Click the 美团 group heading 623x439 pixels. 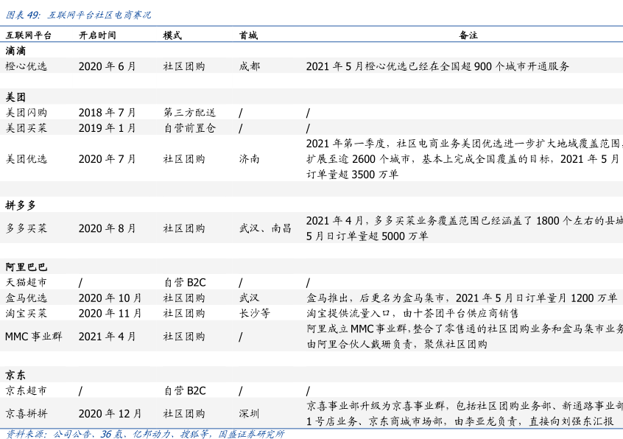pyautogui.click(x=15, y=97)
